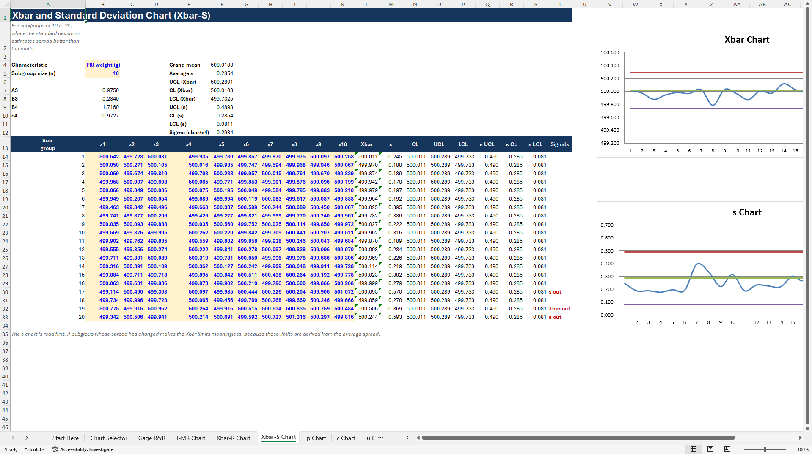812x454 pixels.
Task: Adjust the zoom slider handle
Action: pyautogui.click(x=765, y=449)
